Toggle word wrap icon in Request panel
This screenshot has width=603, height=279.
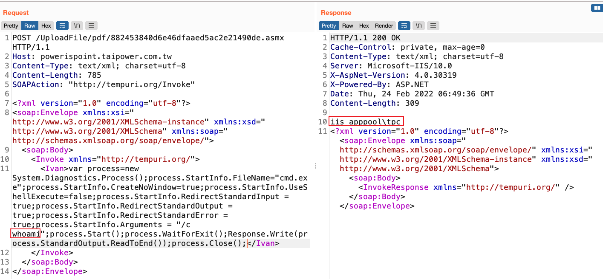(62, 25)
